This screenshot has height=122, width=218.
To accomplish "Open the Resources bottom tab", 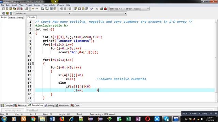I will (20, 105).
